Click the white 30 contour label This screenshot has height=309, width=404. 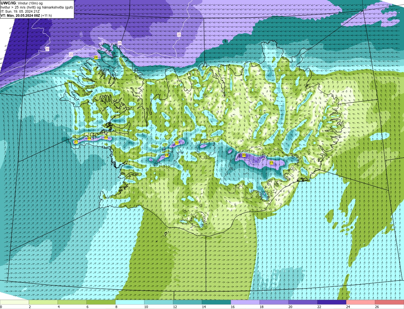47,49
